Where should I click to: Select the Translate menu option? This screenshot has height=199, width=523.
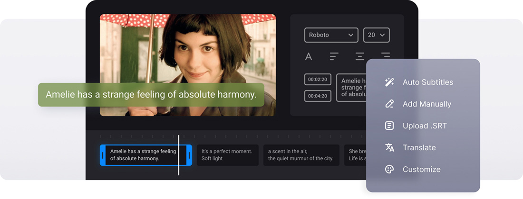coord(419,147)
